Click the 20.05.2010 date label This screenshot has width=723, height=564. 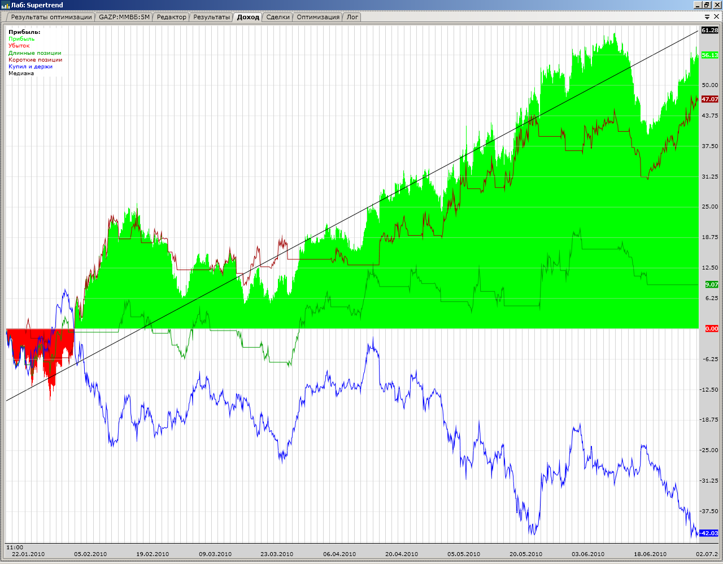[526, 554]
